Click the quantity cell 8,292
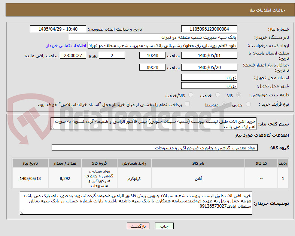 pos(65,178)
